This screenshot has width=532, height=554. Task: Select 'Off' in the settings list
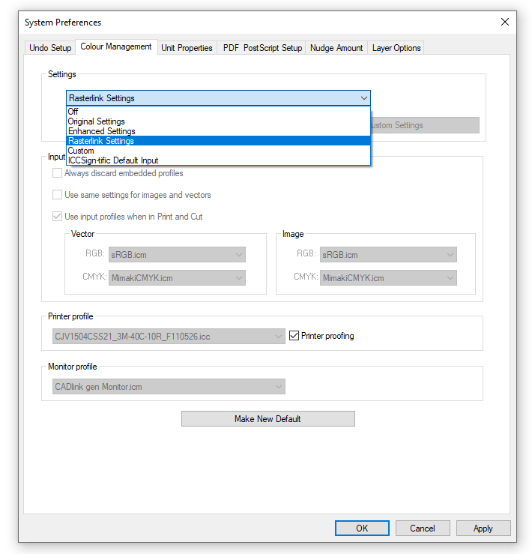73,112
